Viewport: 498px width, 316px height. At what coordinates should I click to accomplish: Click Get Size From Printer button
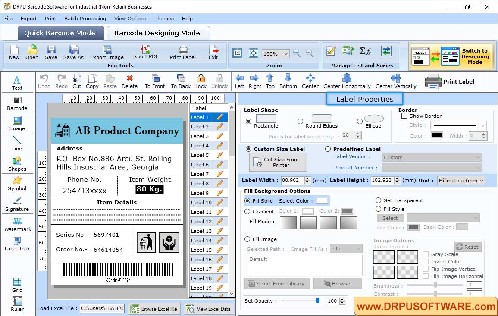point(278,162)
